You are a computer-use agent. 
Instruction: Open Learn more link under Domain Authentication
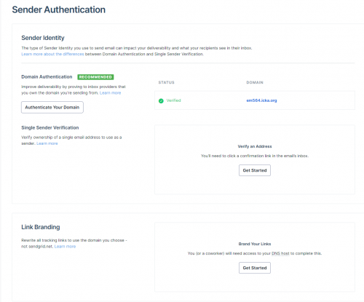110,93
